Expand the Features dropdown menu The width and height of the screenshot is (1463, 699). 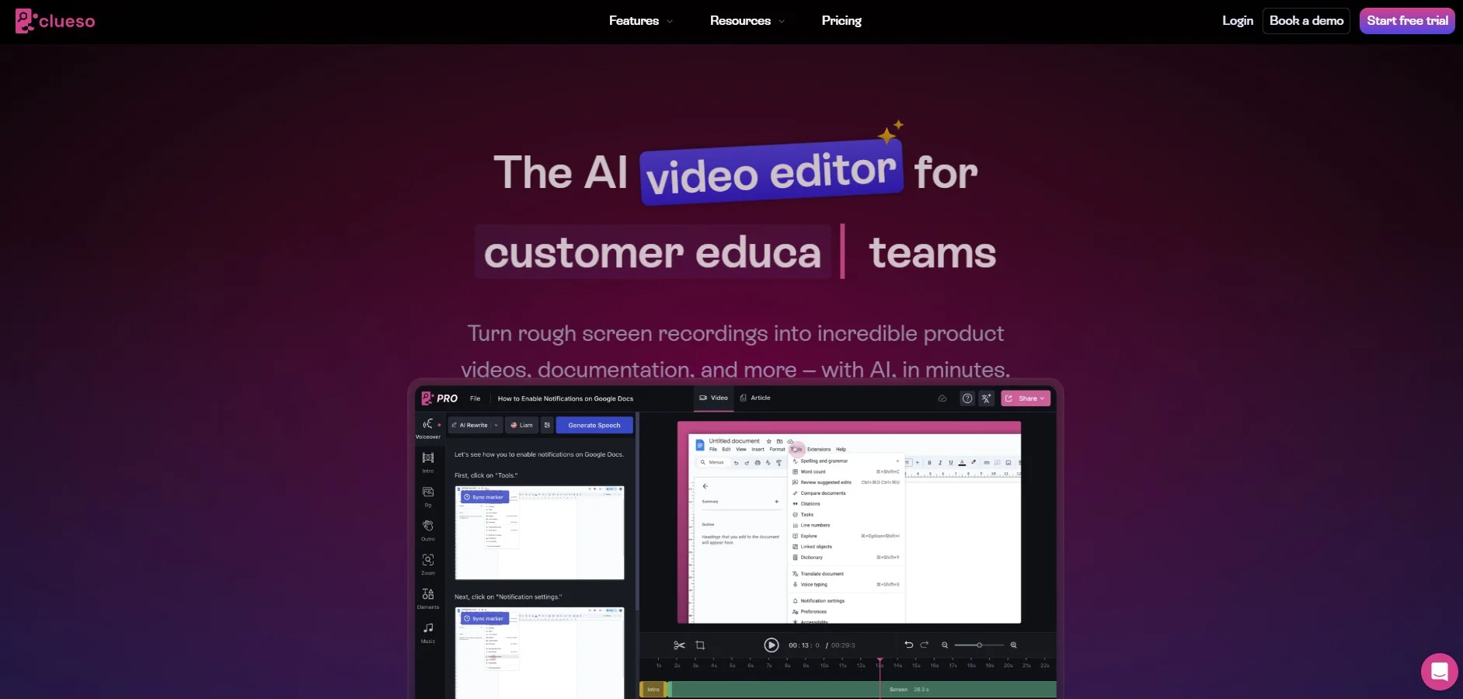pyautogui.click(x=640, y=21)
